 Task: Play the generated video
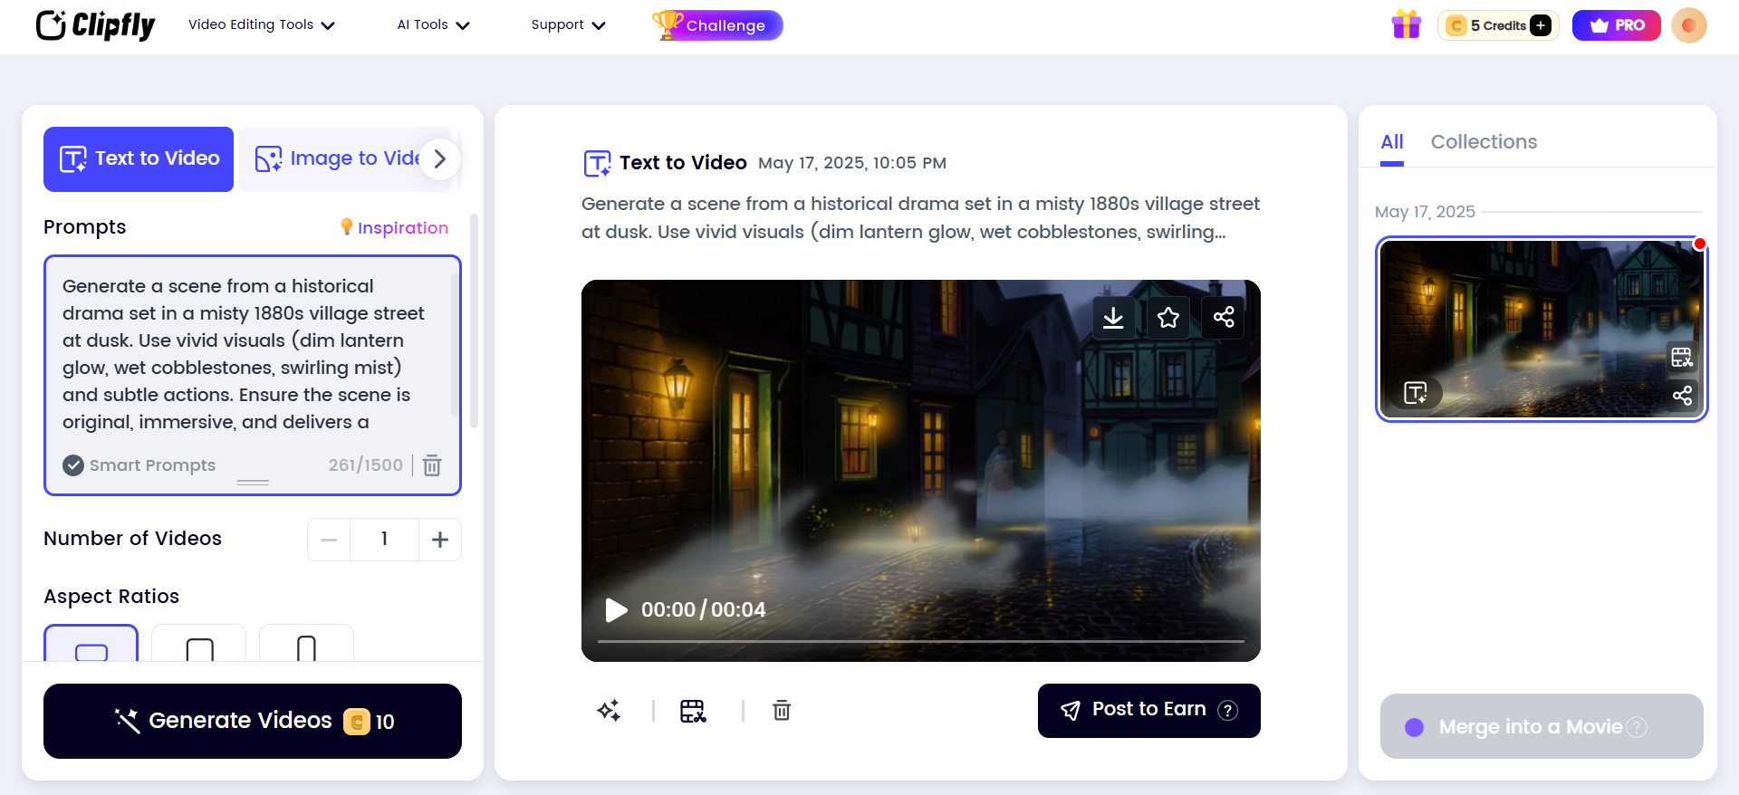pos(617,610)
